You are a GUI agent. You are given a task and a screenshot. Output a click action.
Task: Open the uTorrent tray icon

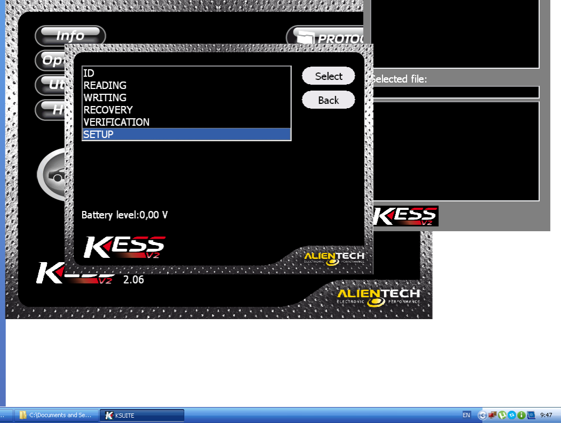coord(502,415)
